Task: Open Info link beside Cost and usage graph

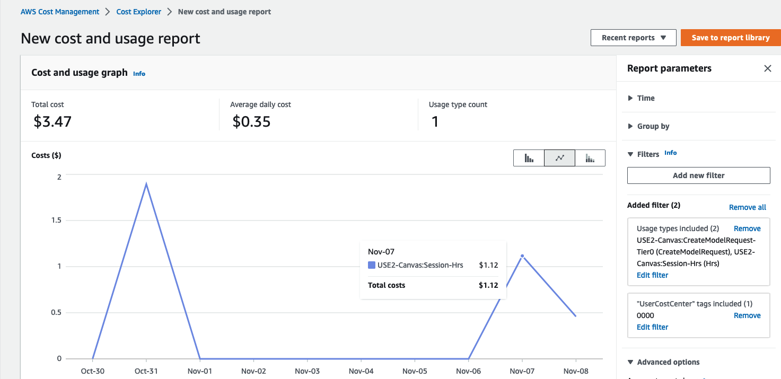Action: coord(139,74)
